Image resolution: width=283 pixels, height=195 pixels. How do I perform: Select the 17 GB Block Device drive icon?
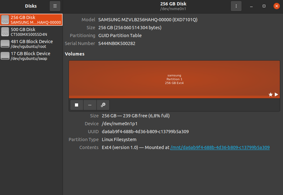coord(5,56)
